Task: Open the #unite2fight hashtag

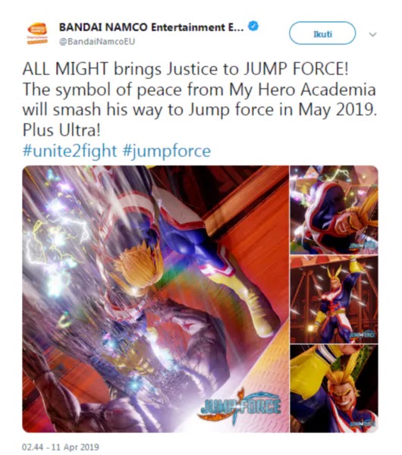Action: click(70, 151)
